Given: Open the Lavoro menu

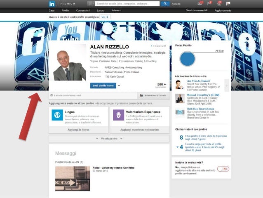Looking at the screenshot, I should click(101, 10).
